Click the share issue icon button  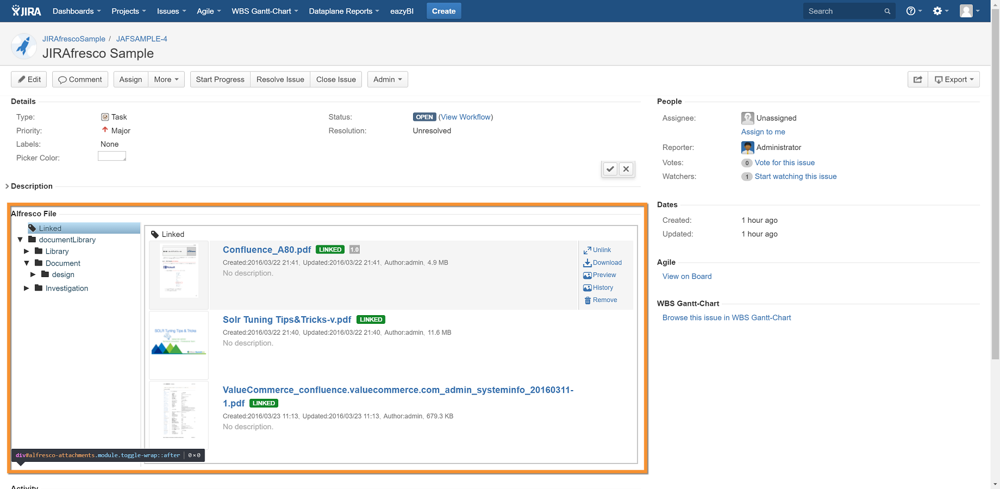click(917, 79)
